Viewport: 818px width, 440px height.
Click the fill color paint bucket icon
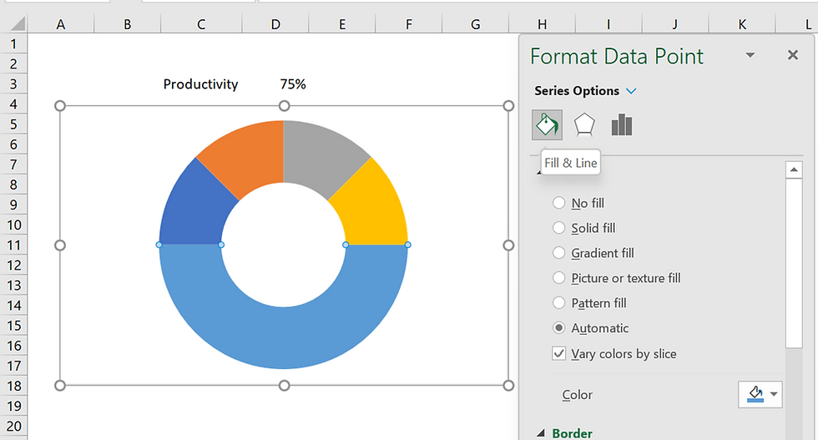pos(755,394)
